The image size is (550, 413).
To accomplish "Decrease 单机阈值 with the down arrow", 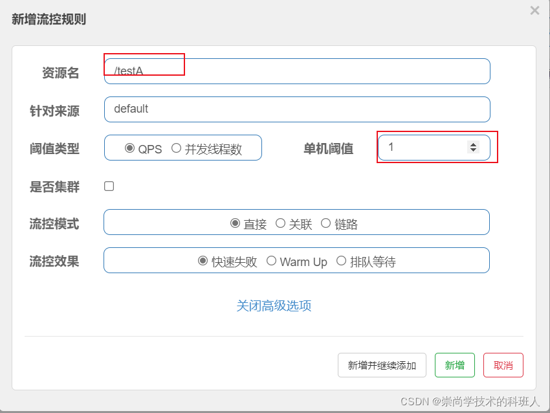I will [473, 150].
